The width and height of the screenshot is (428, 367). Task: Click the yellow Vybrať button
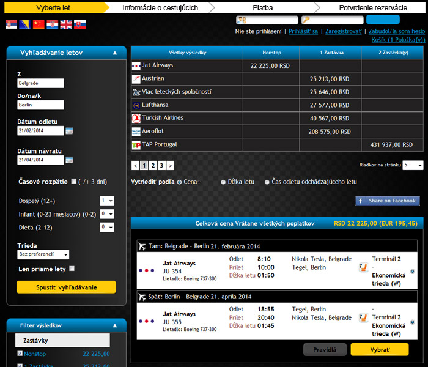pos(380,349)
